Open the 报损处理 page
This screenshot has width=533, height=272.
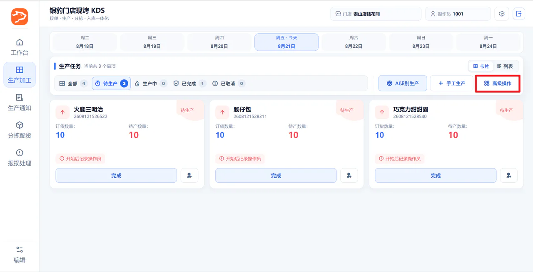coord(20,158)
